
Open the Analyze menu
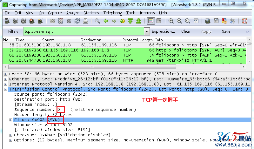[73, 13]
